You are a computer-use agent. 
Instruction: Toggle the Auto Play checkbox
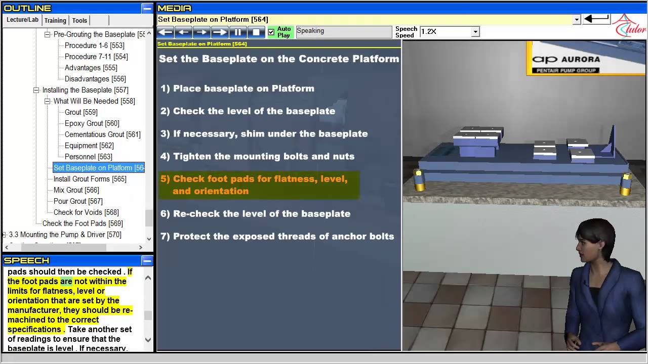click(271, 32)
